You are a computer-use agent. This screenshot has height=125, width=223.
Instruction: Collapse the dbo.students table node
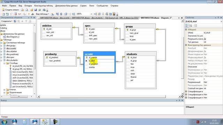tap(1, 60)
